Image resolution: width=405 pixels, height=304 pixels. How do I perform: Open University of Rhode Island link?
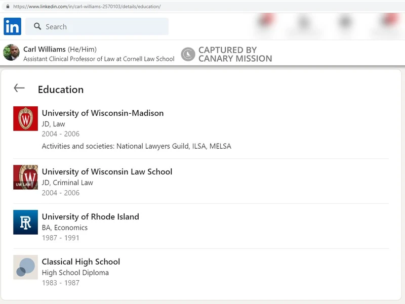(x=91, y=216)
